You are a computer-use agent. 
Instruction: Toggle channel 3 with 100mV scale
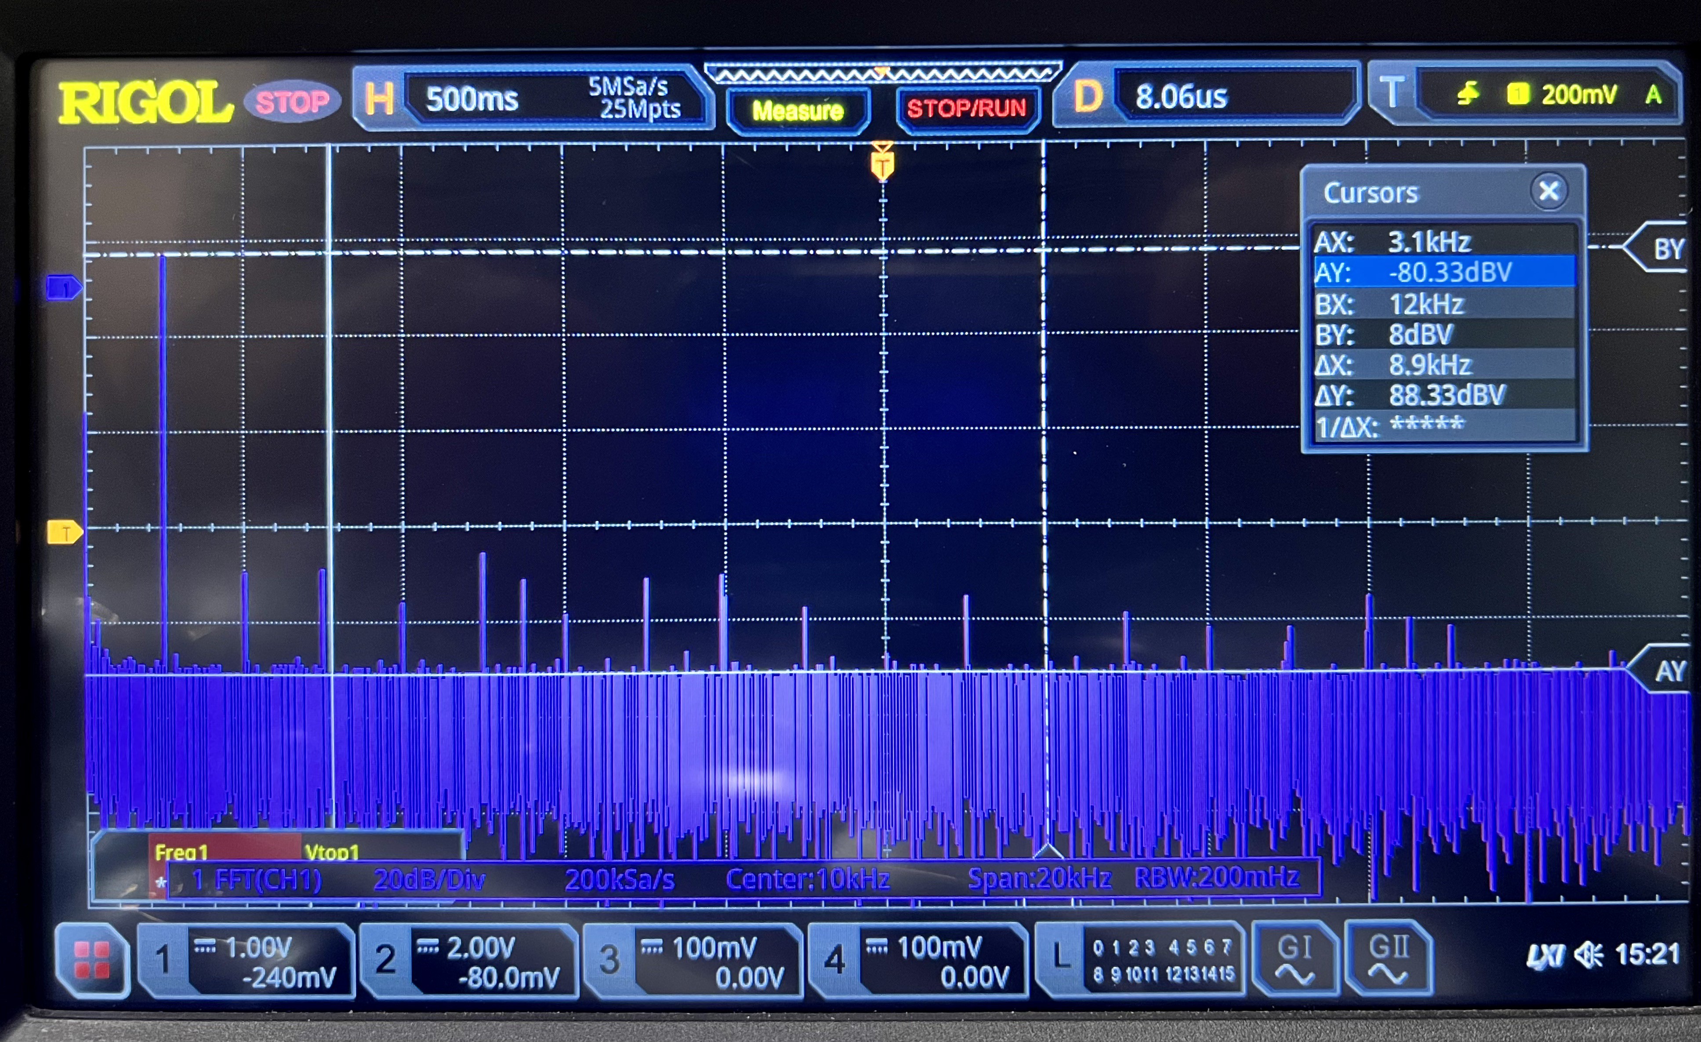coord(693,961)
